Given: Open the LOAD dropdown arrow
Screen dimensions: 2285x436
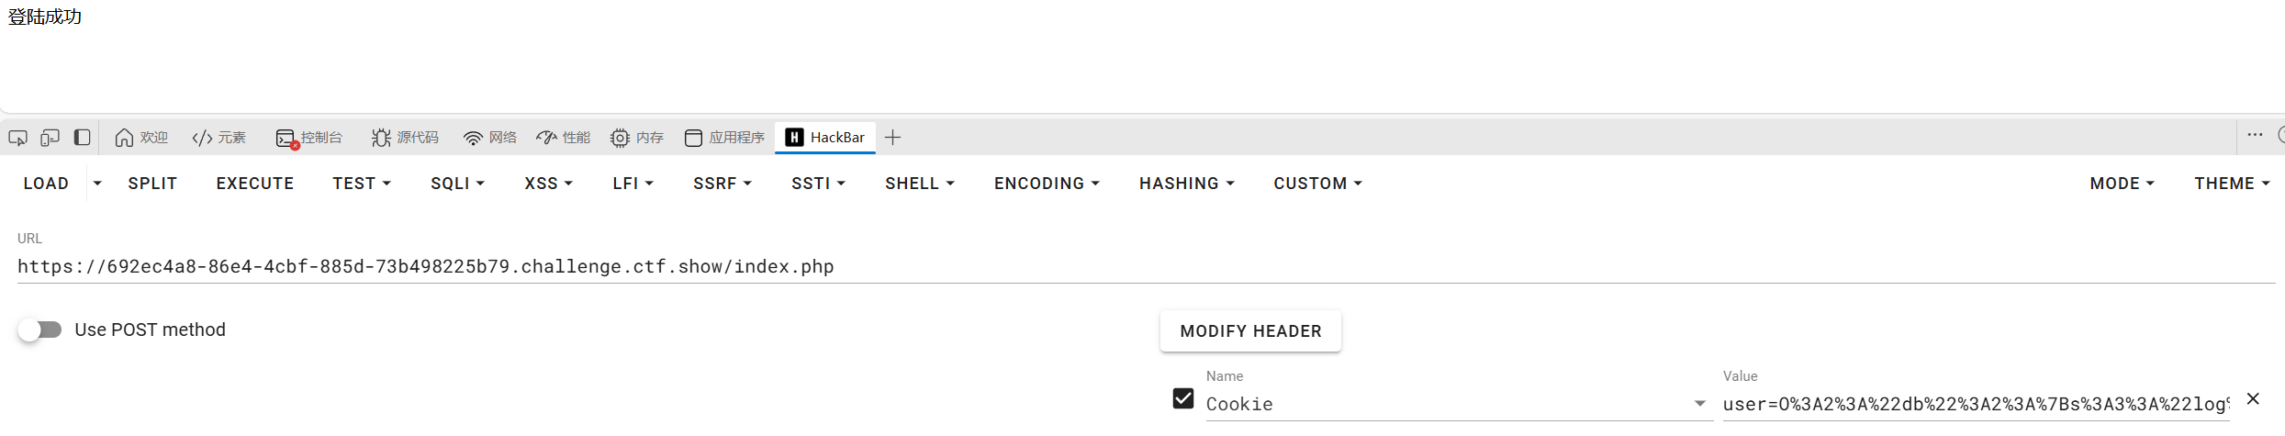Looking at the screenshot, I should [x=97, y=184].
